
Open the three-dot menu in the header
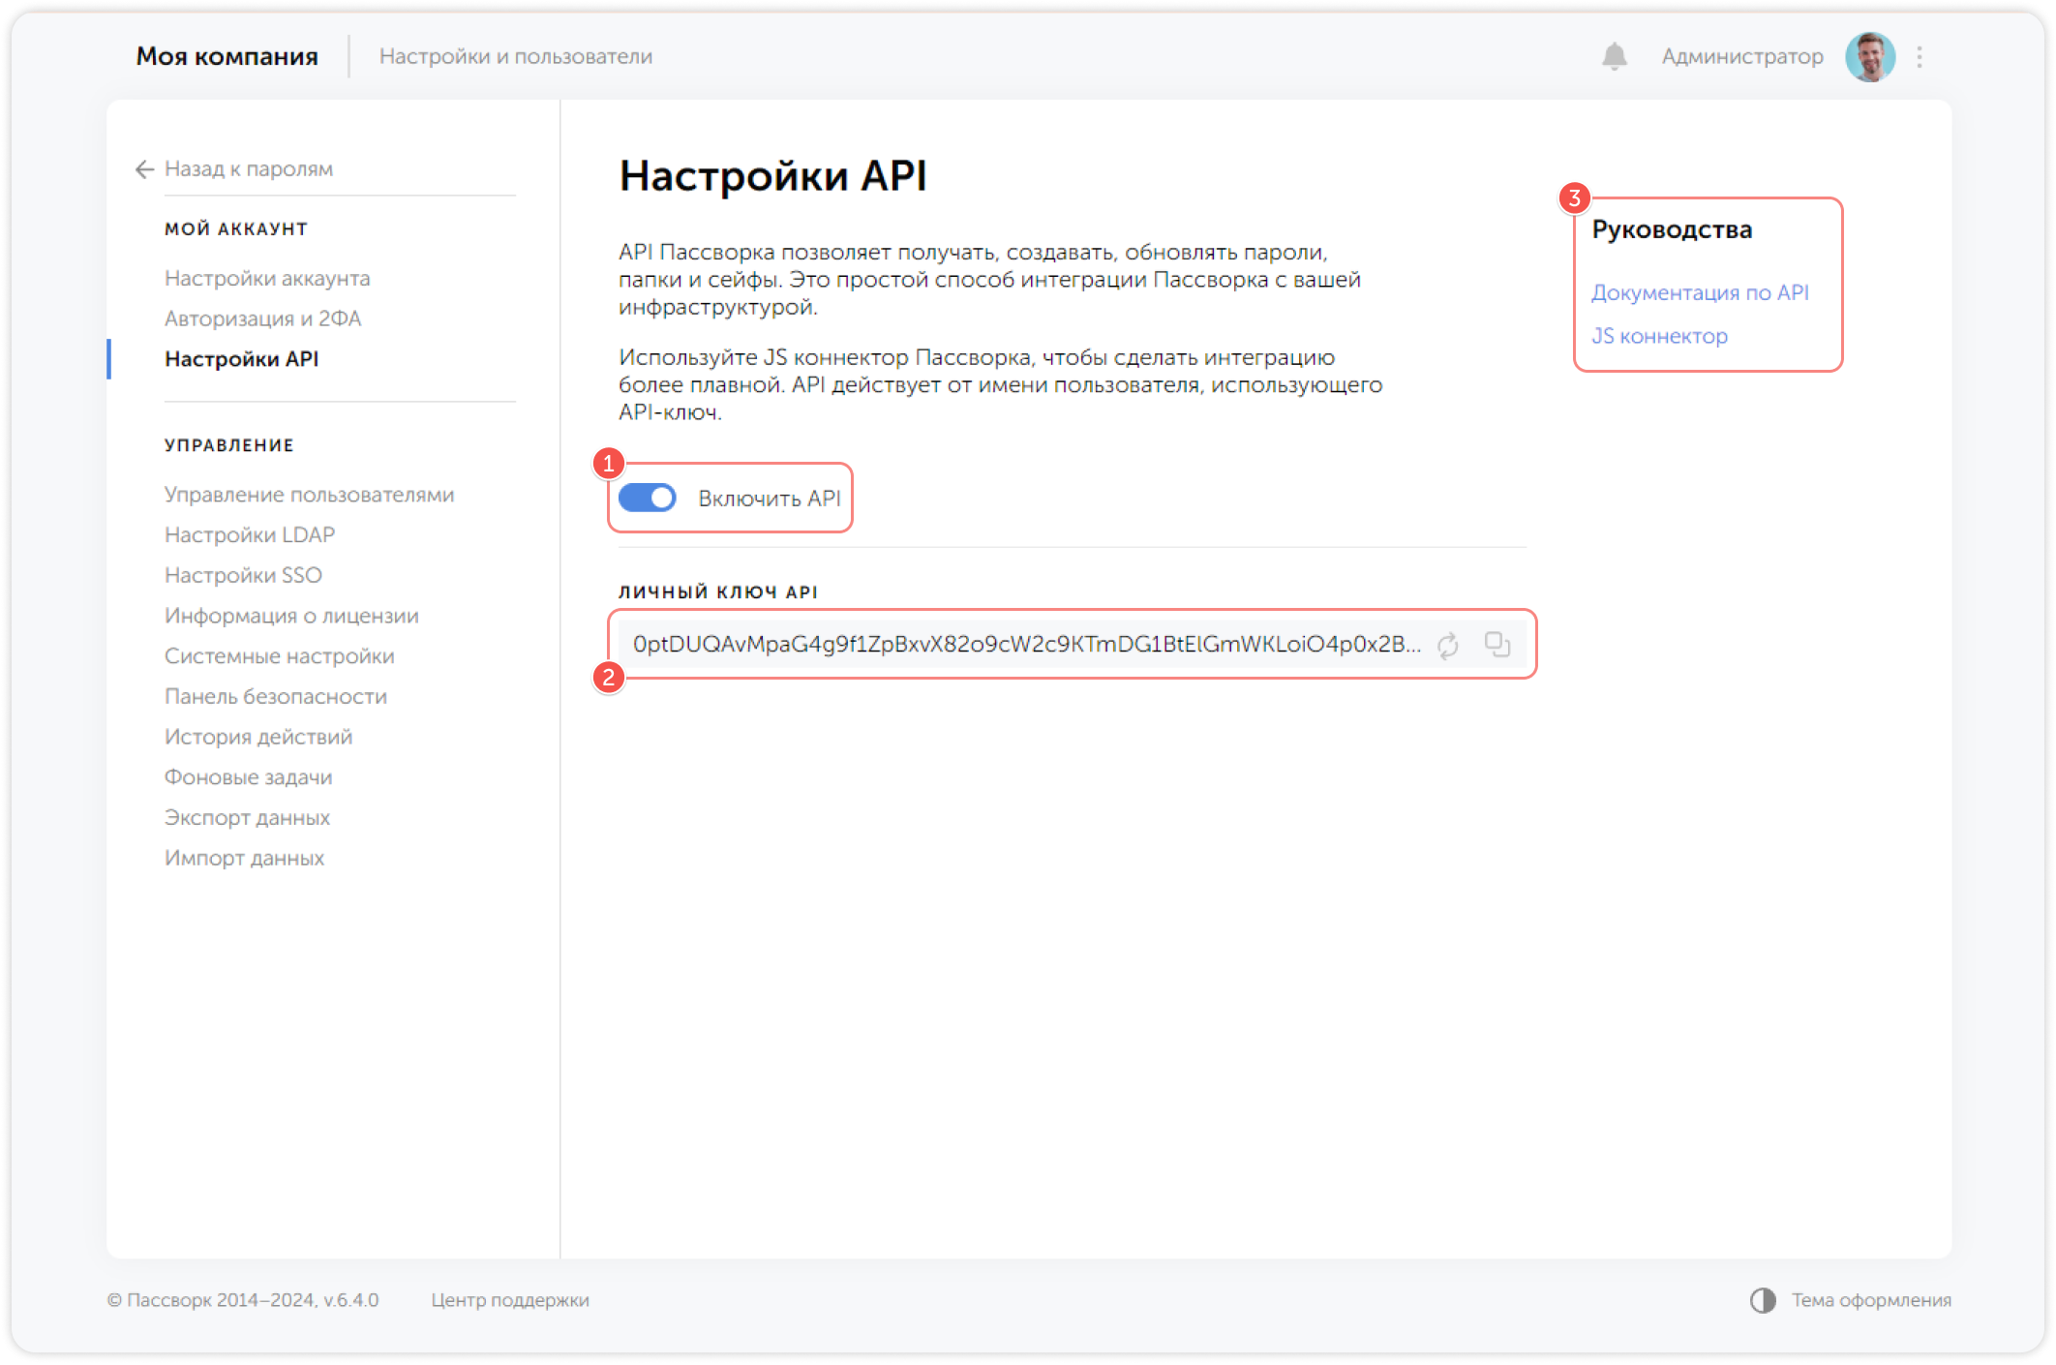(x=1920, y=56)
